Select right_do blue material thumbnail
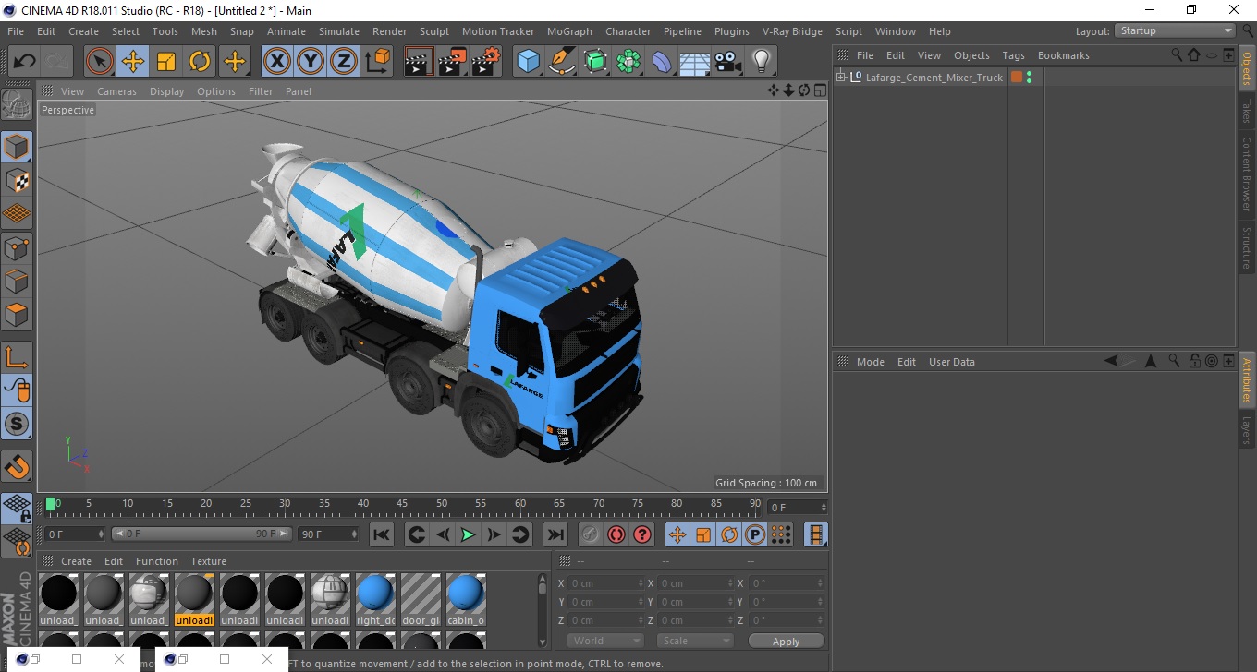 375,593
